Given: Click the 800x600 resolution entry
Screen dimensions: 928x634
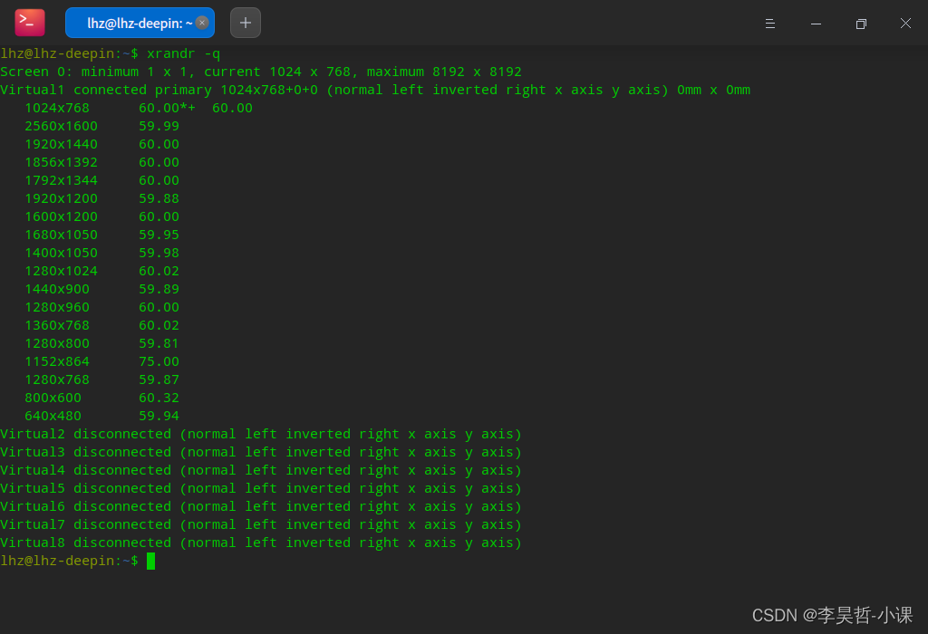Looking at the screenshot, I should tap(53, 398).
